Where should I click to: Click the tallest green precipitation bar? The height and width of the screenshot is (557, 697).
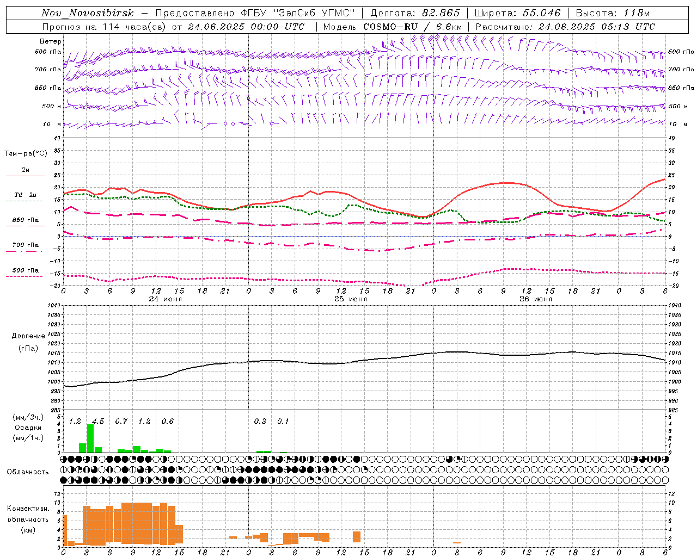(90, 438)
